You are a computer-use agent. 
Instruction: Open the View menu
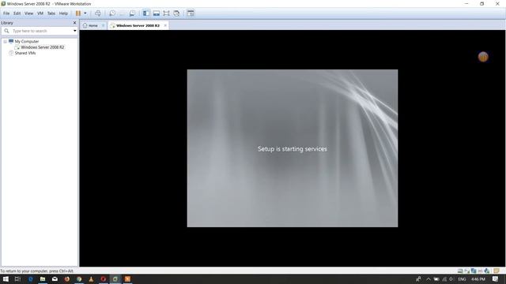tap(28, 13)
